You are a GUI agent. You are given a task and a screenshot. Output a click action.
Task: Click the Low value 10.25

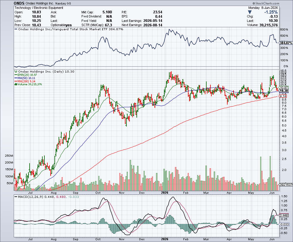[36, 20]
